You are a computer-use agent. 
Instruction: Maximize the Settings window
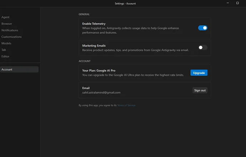point(237,3)
